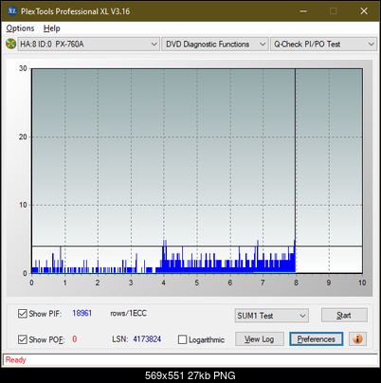
Task: Open the Q-Check PI/PO Test dropdown
Action: click(323, 45)
